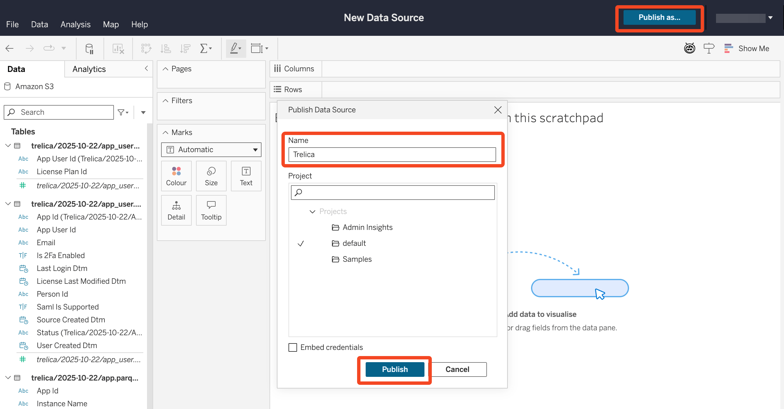Click the Pause auto updates icon
Screen dimensions: 784x409
[x=89, y=48]
